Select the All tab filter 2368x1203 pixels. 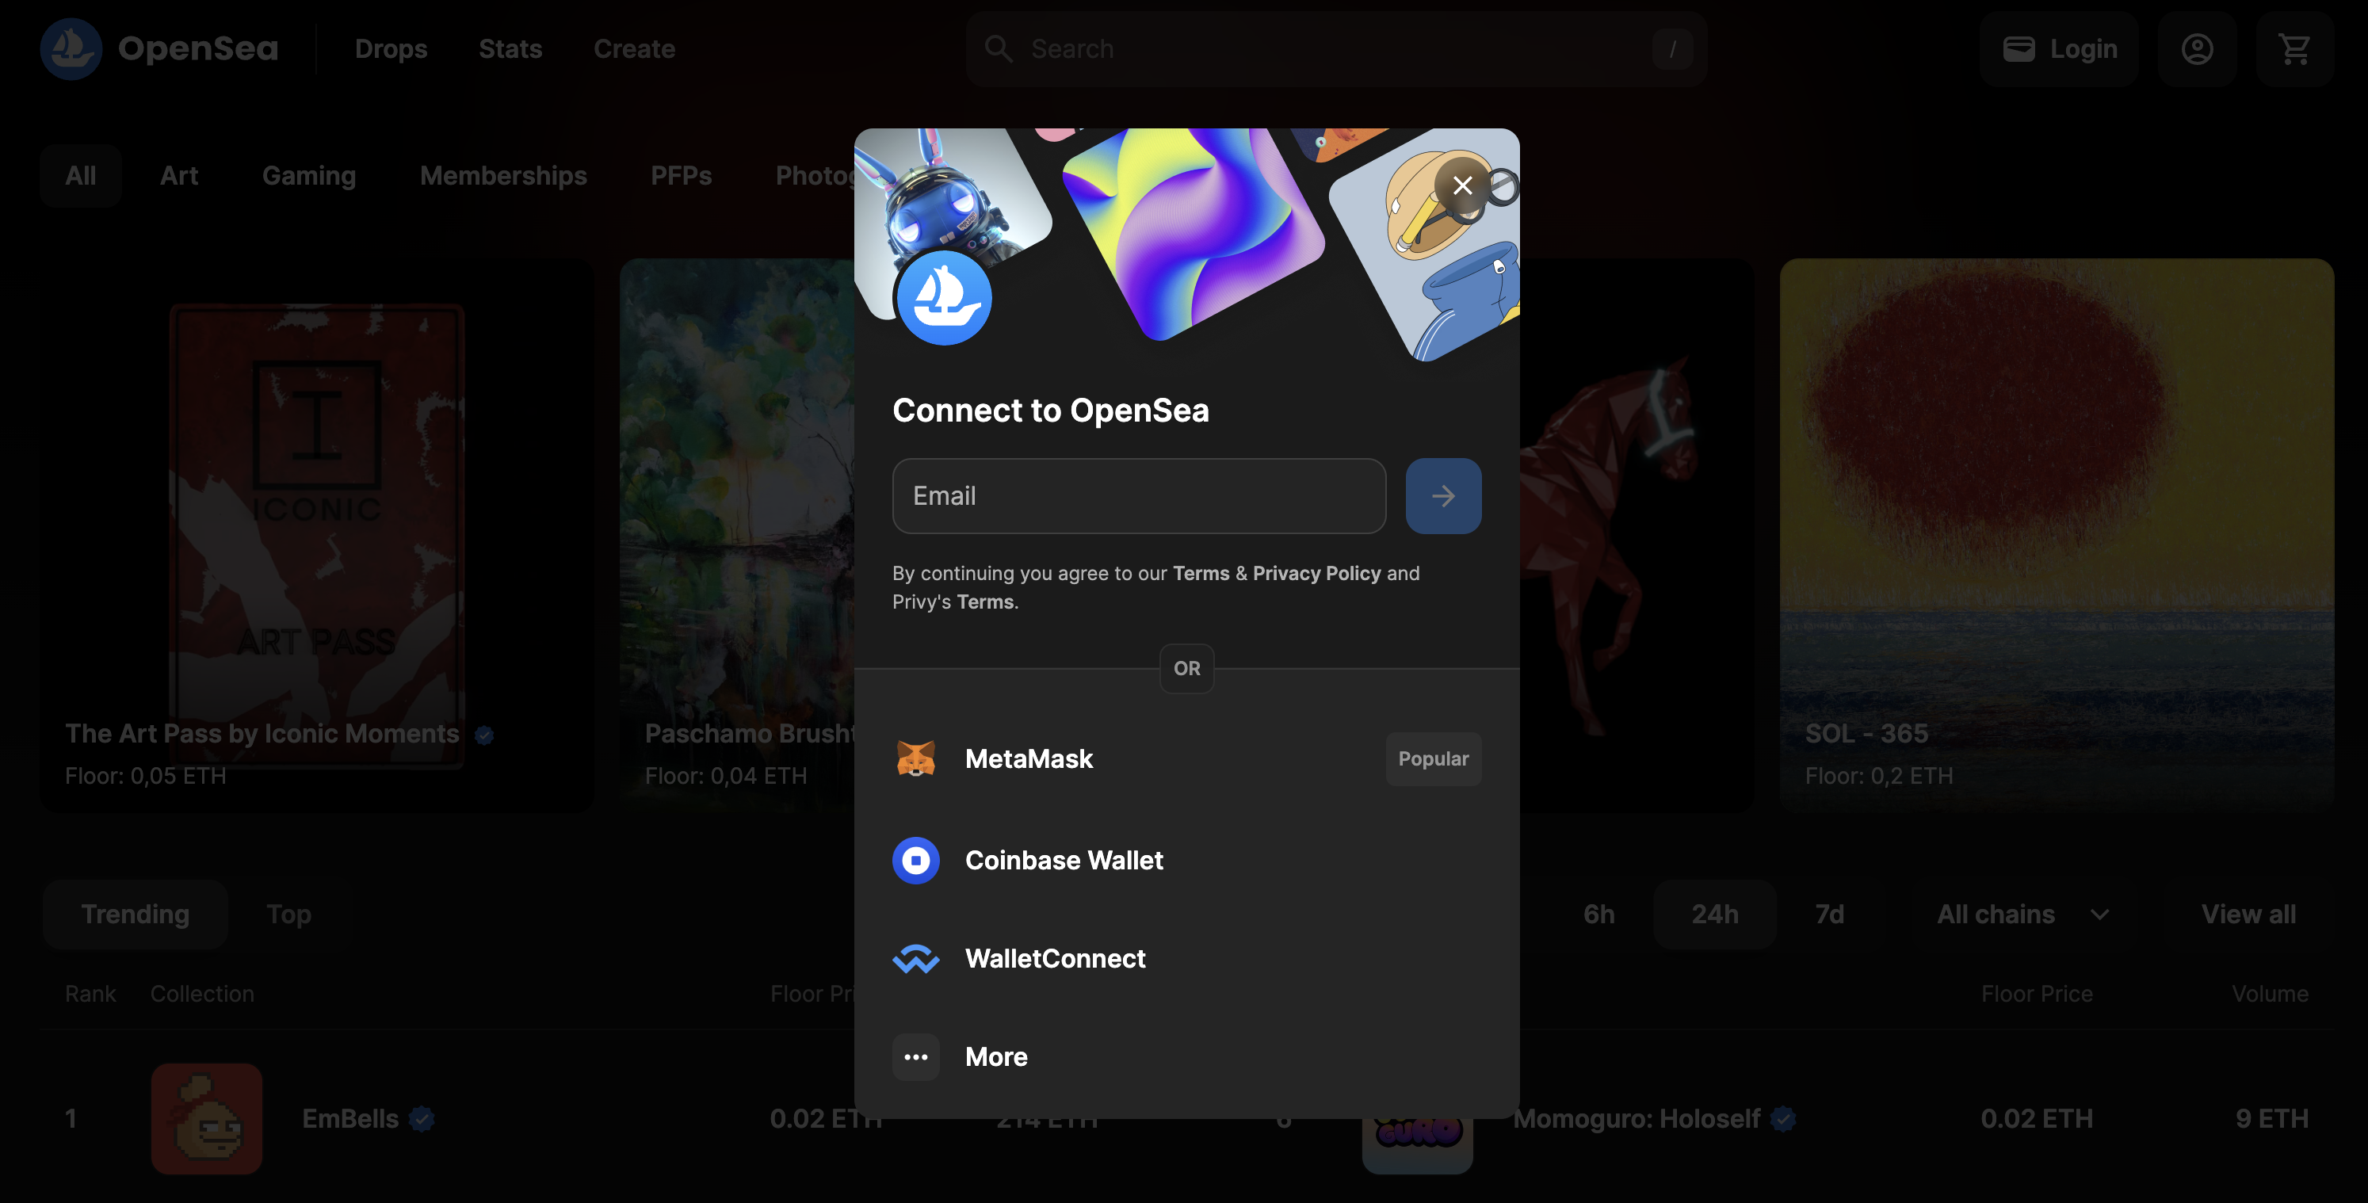[x=80, y=175]
